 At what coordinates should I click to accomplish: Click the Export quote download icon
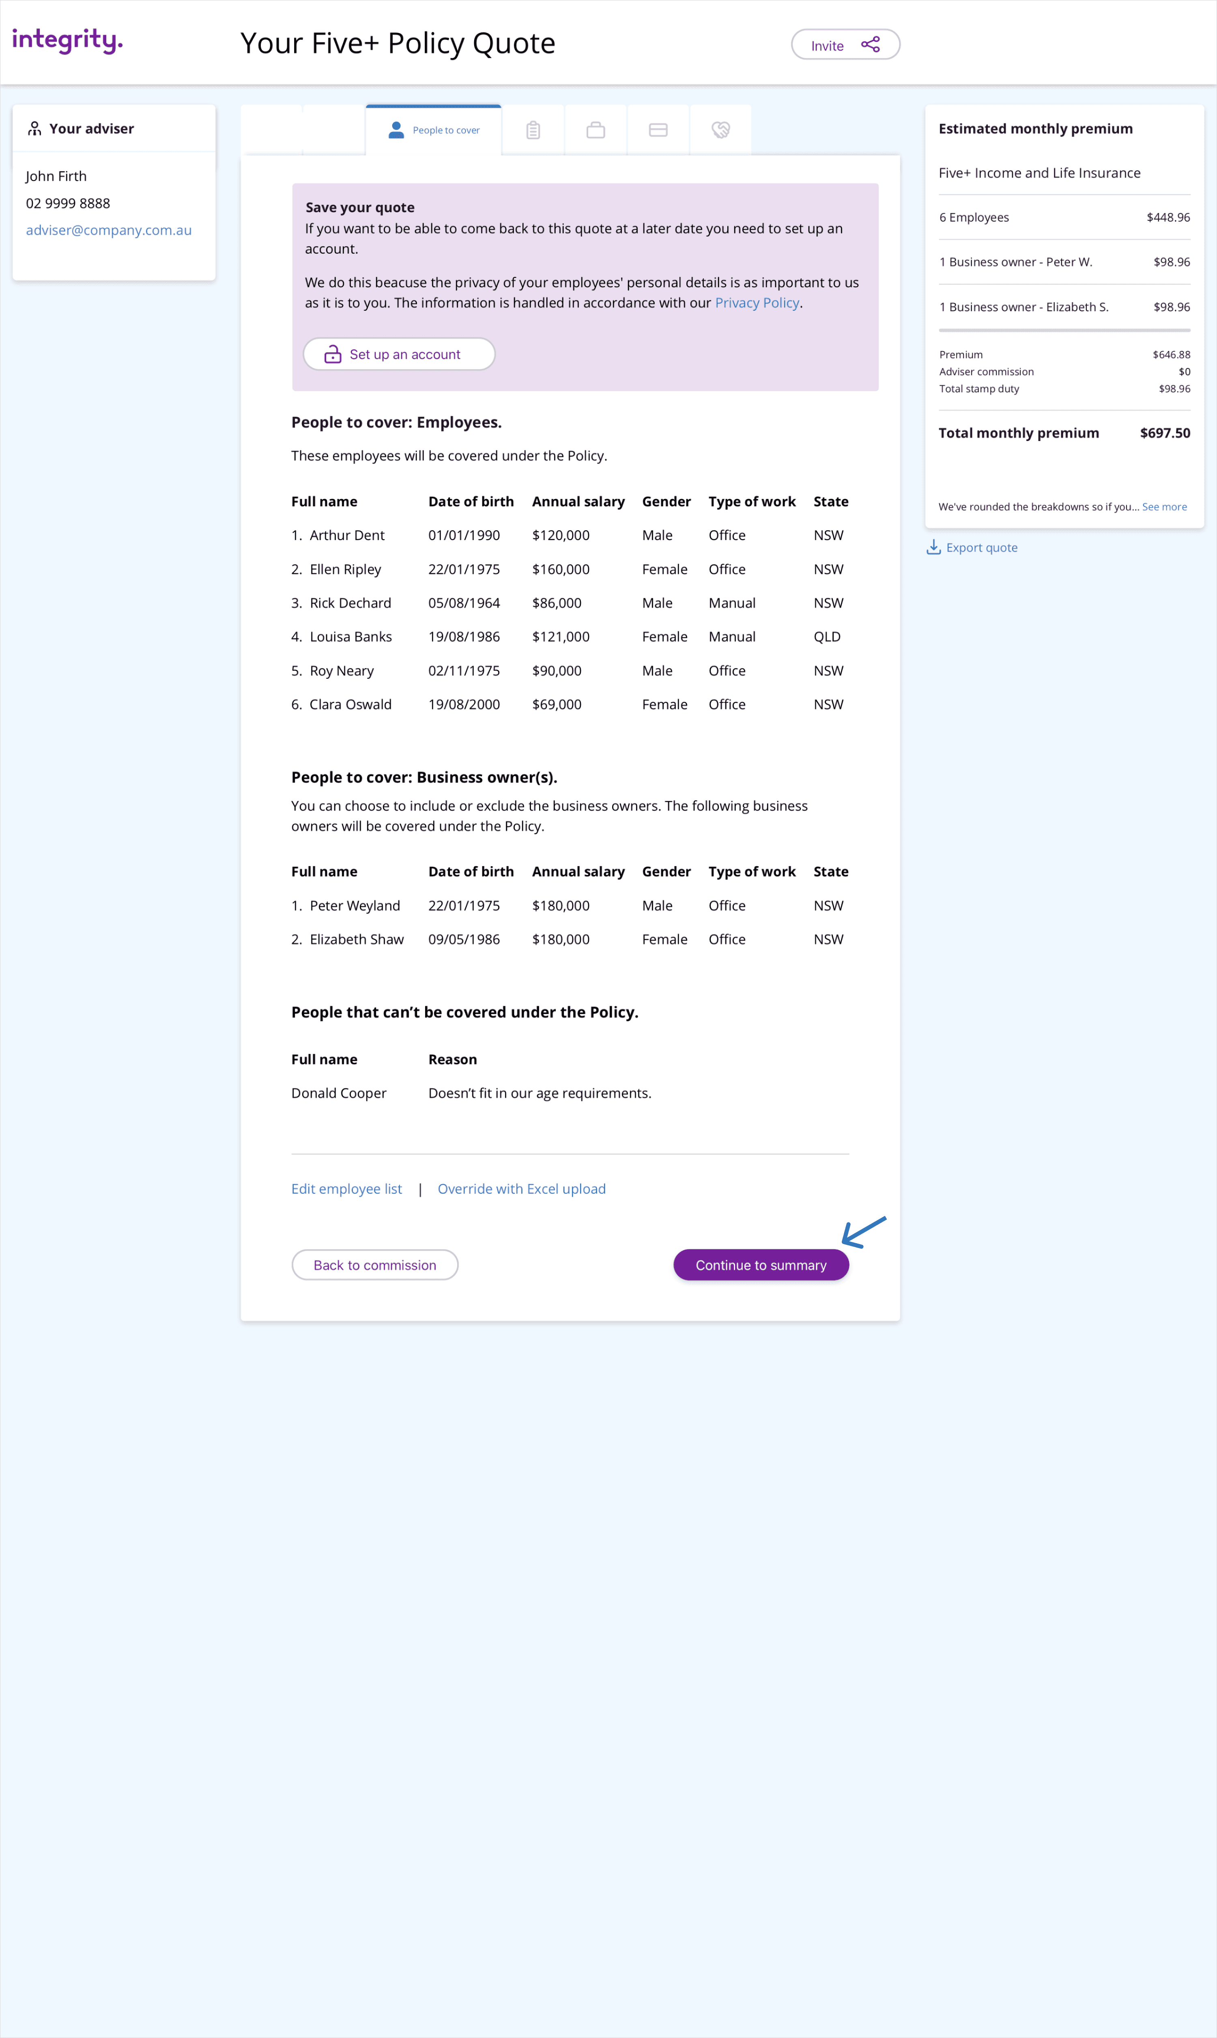[x=933, y=547]
